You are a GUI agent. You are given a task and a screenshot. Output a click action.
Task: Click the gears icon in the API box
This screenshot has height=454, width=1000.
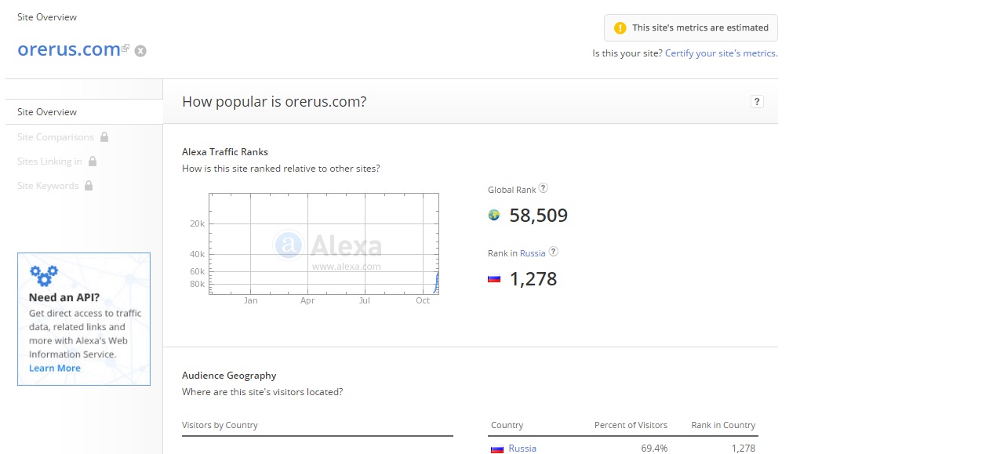(x=43, y=275)
